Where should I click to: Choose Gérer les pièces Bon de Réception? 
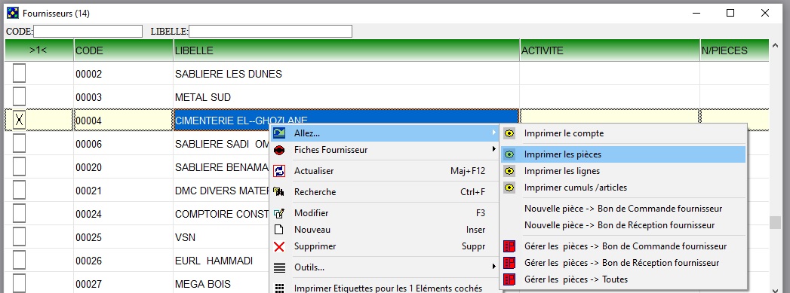click(x=622, y=263)
